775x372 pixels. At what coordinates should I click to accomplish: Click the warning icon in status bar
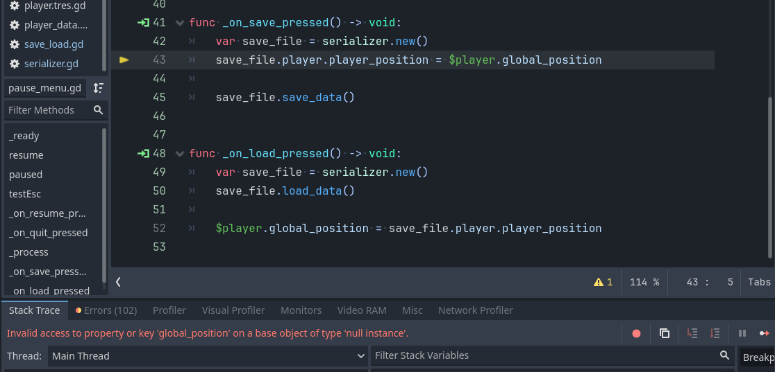tap(599, 282)
